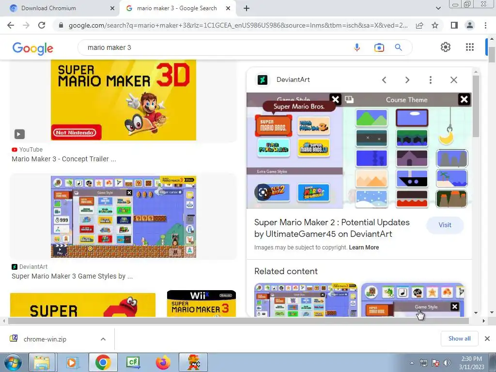
Task: Open Google quick settings gear
Action: [x=446, y=47]
